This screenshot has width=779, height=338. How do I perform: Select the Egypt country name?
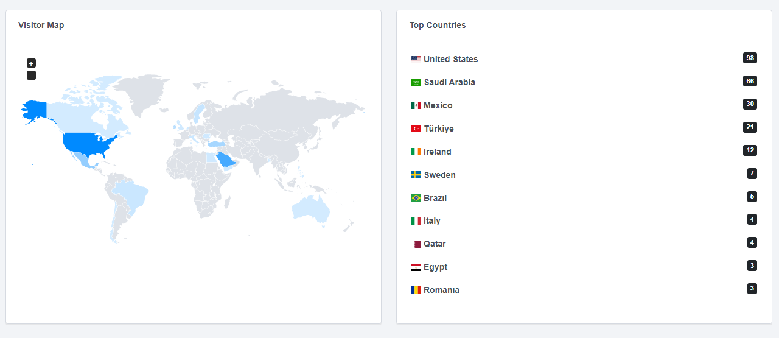coord(436,267)
